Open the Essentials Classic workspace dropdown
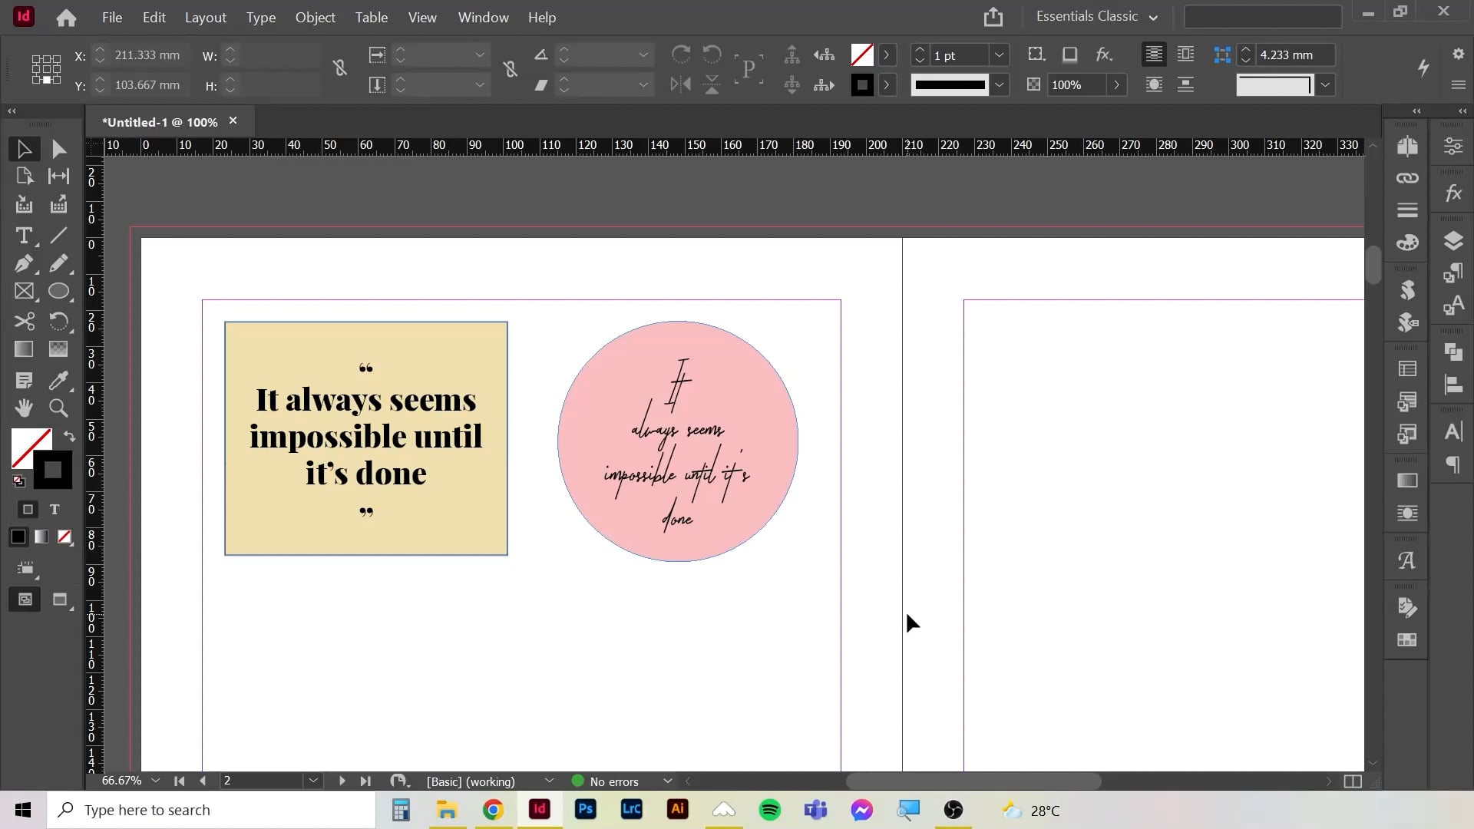This screenshot has height=829, width=1474. tap(1097, 16)
